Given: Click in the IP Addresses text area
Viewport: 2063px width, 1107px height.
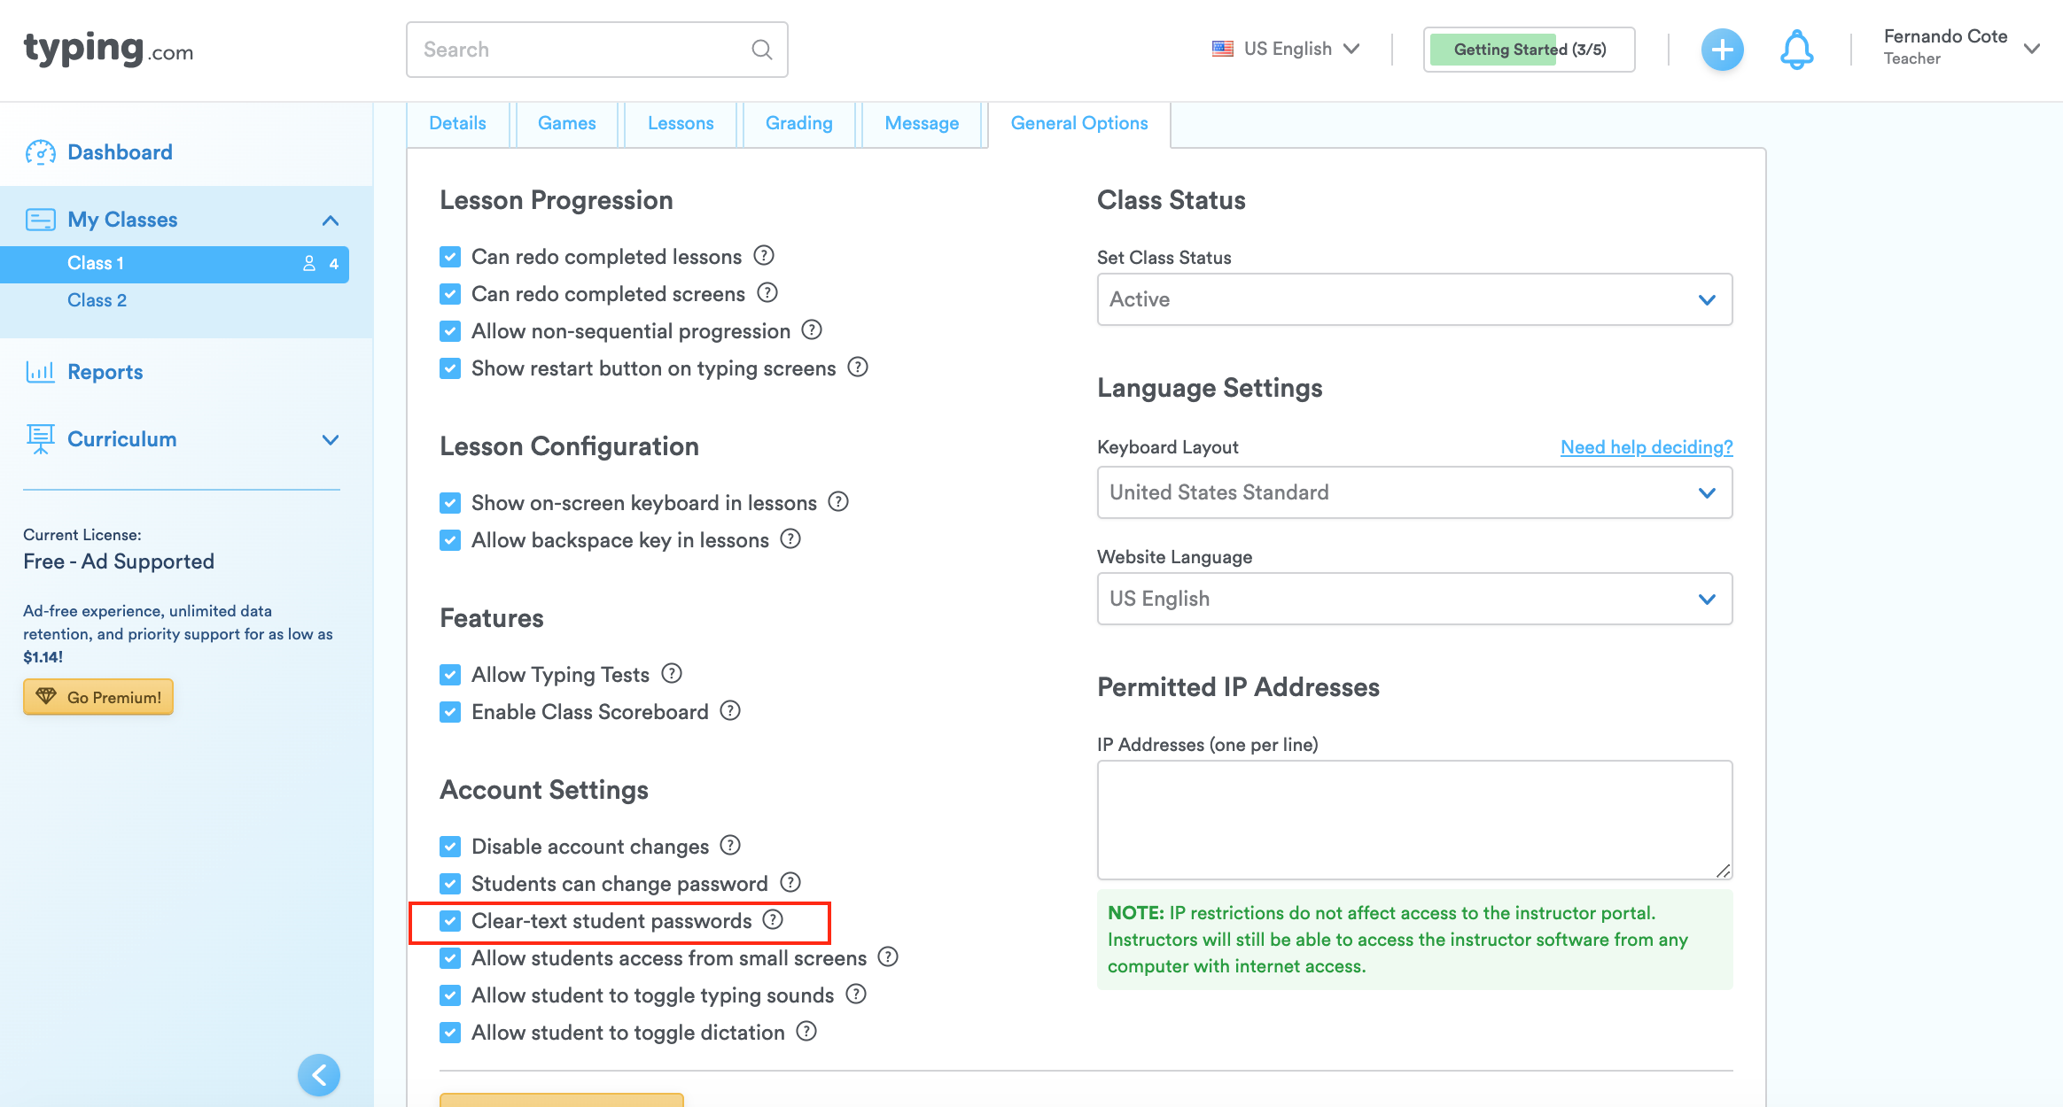Looking at the screenshot, I should [1413, 819].
